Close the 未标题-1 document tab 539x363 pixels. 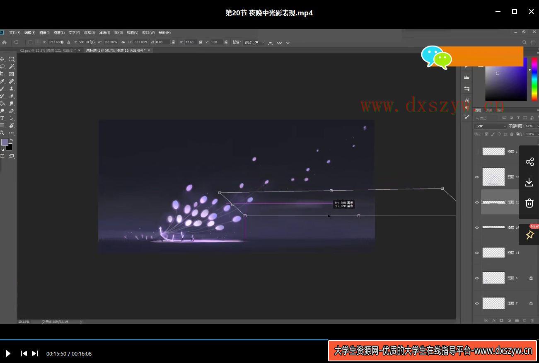pos(149,50)
